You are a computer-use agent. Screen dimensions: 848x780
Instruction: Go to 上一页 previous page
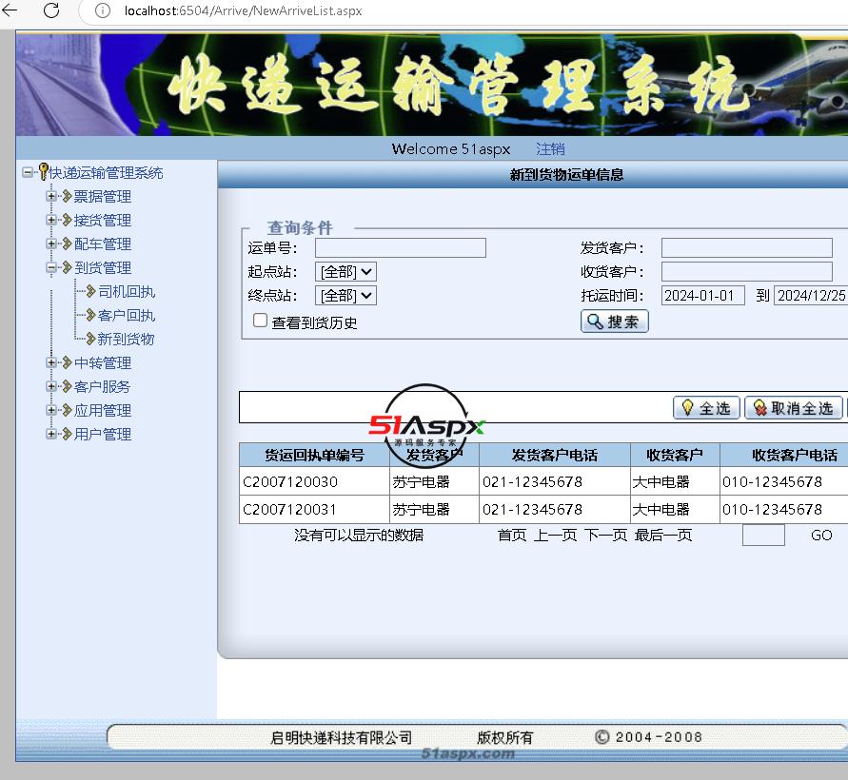(556, 536)
